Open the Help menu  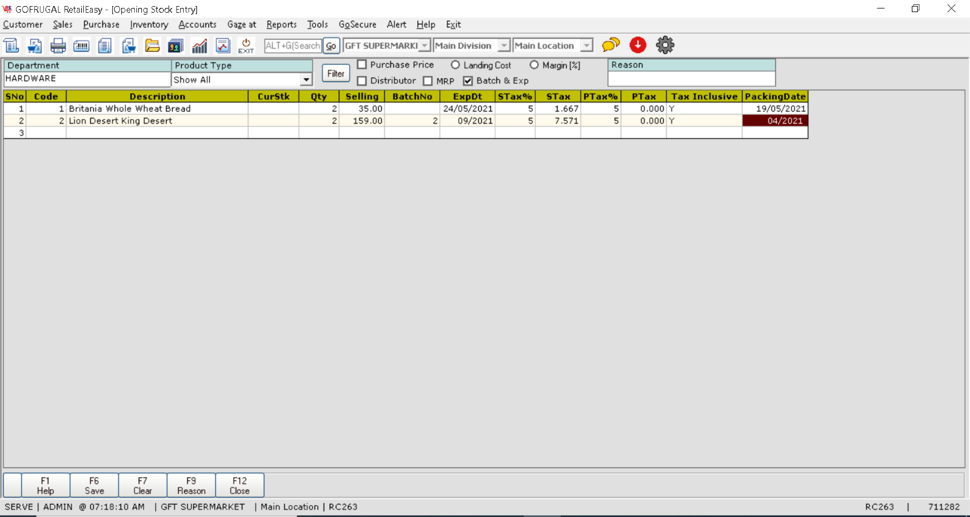[x=426, y=25]
